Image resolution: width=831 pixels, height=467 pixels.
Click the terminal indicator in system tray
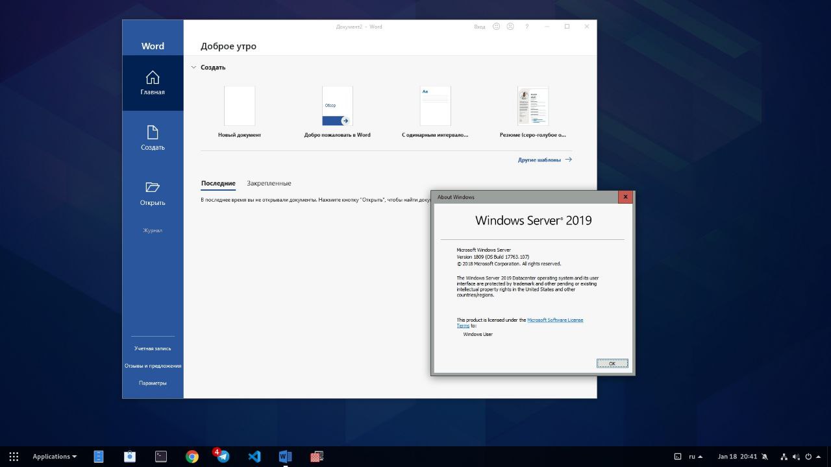678,457
